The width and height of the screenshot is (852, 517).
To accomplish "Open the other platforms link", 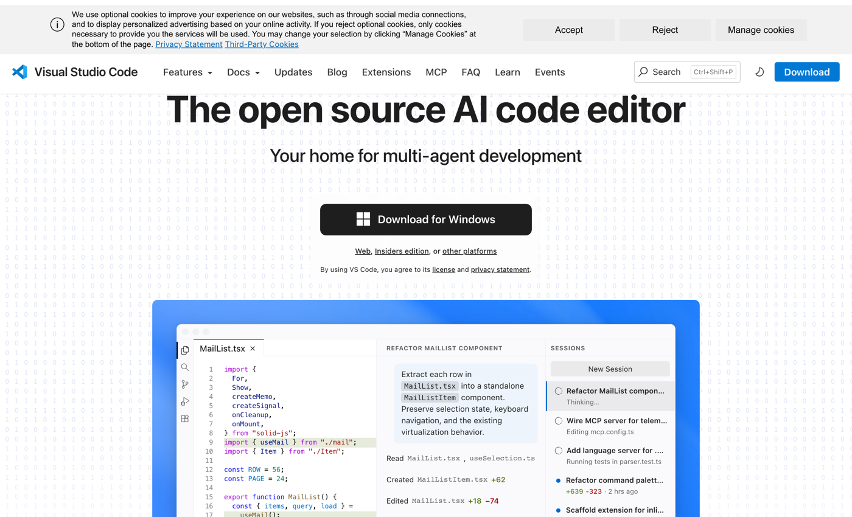I will pos(469,251).
